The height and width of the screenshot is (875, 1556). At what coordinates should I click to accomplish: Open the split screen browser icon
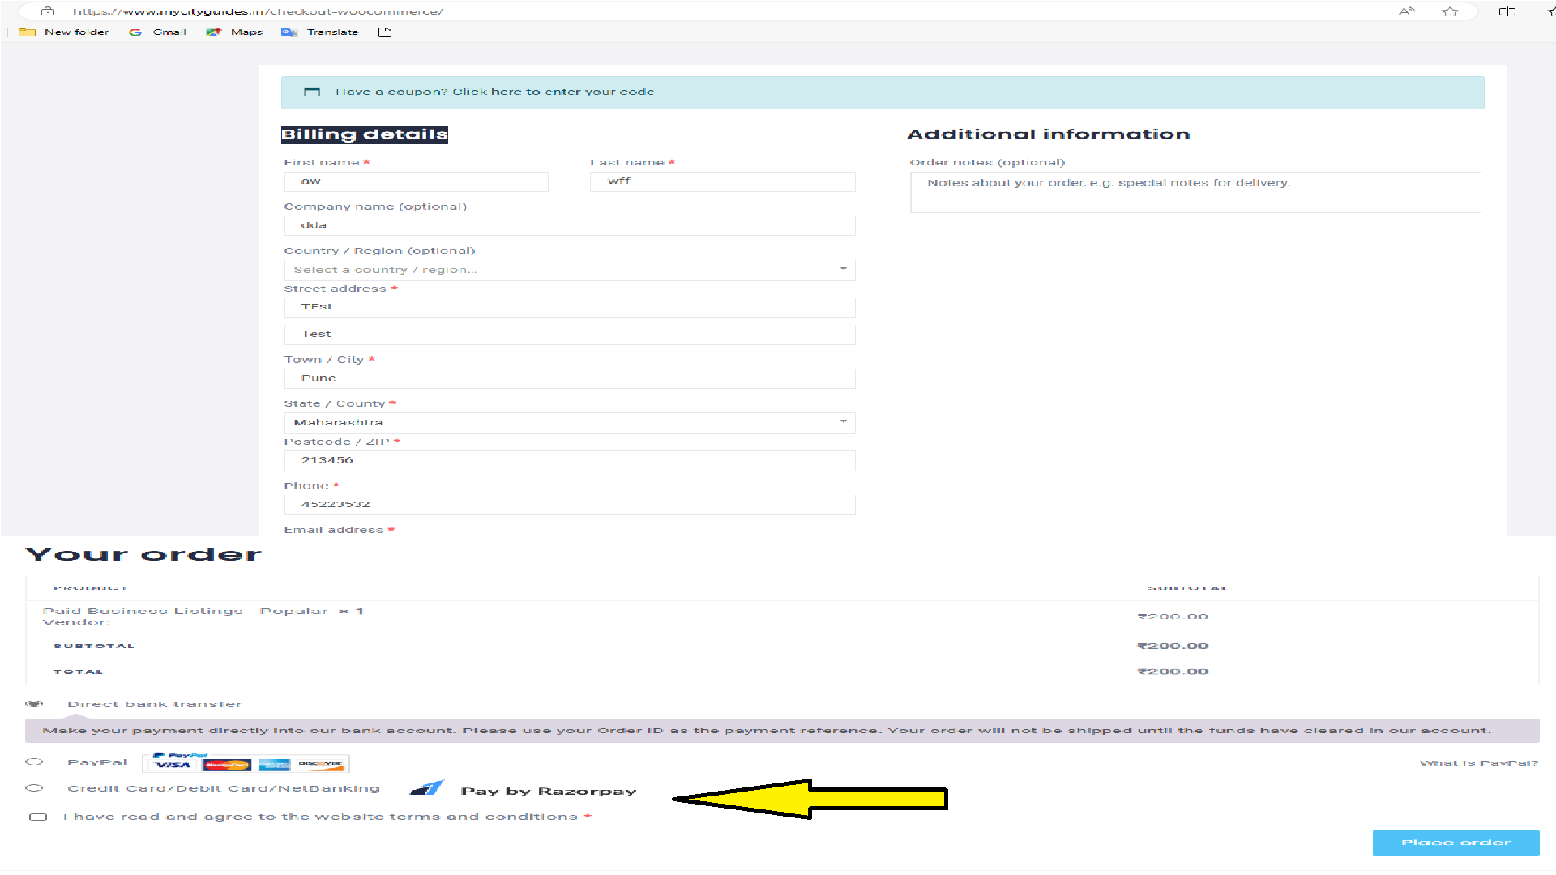(x=1507, y=11)
